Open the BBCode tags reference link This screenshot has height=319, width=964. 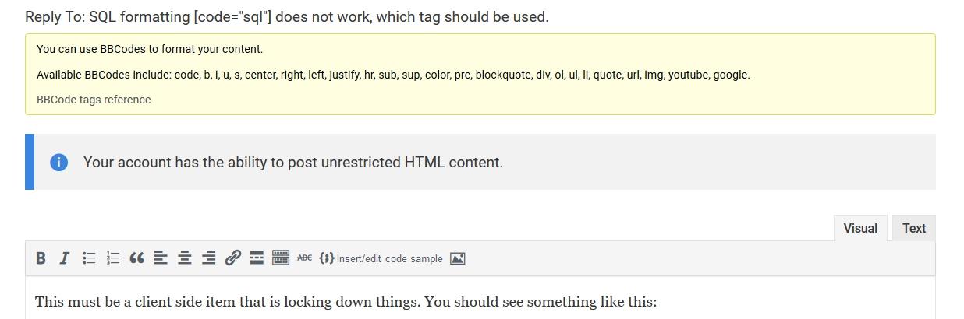pos(94,100)
